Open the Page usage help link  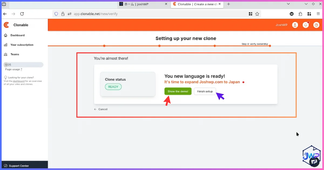pos(21,70)
